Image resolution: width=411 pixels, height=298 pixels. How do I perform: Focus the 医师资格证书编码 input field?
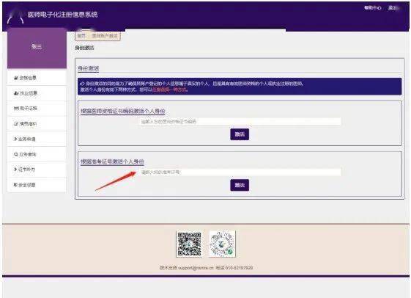pyautogui.click(x=240, y=122)
